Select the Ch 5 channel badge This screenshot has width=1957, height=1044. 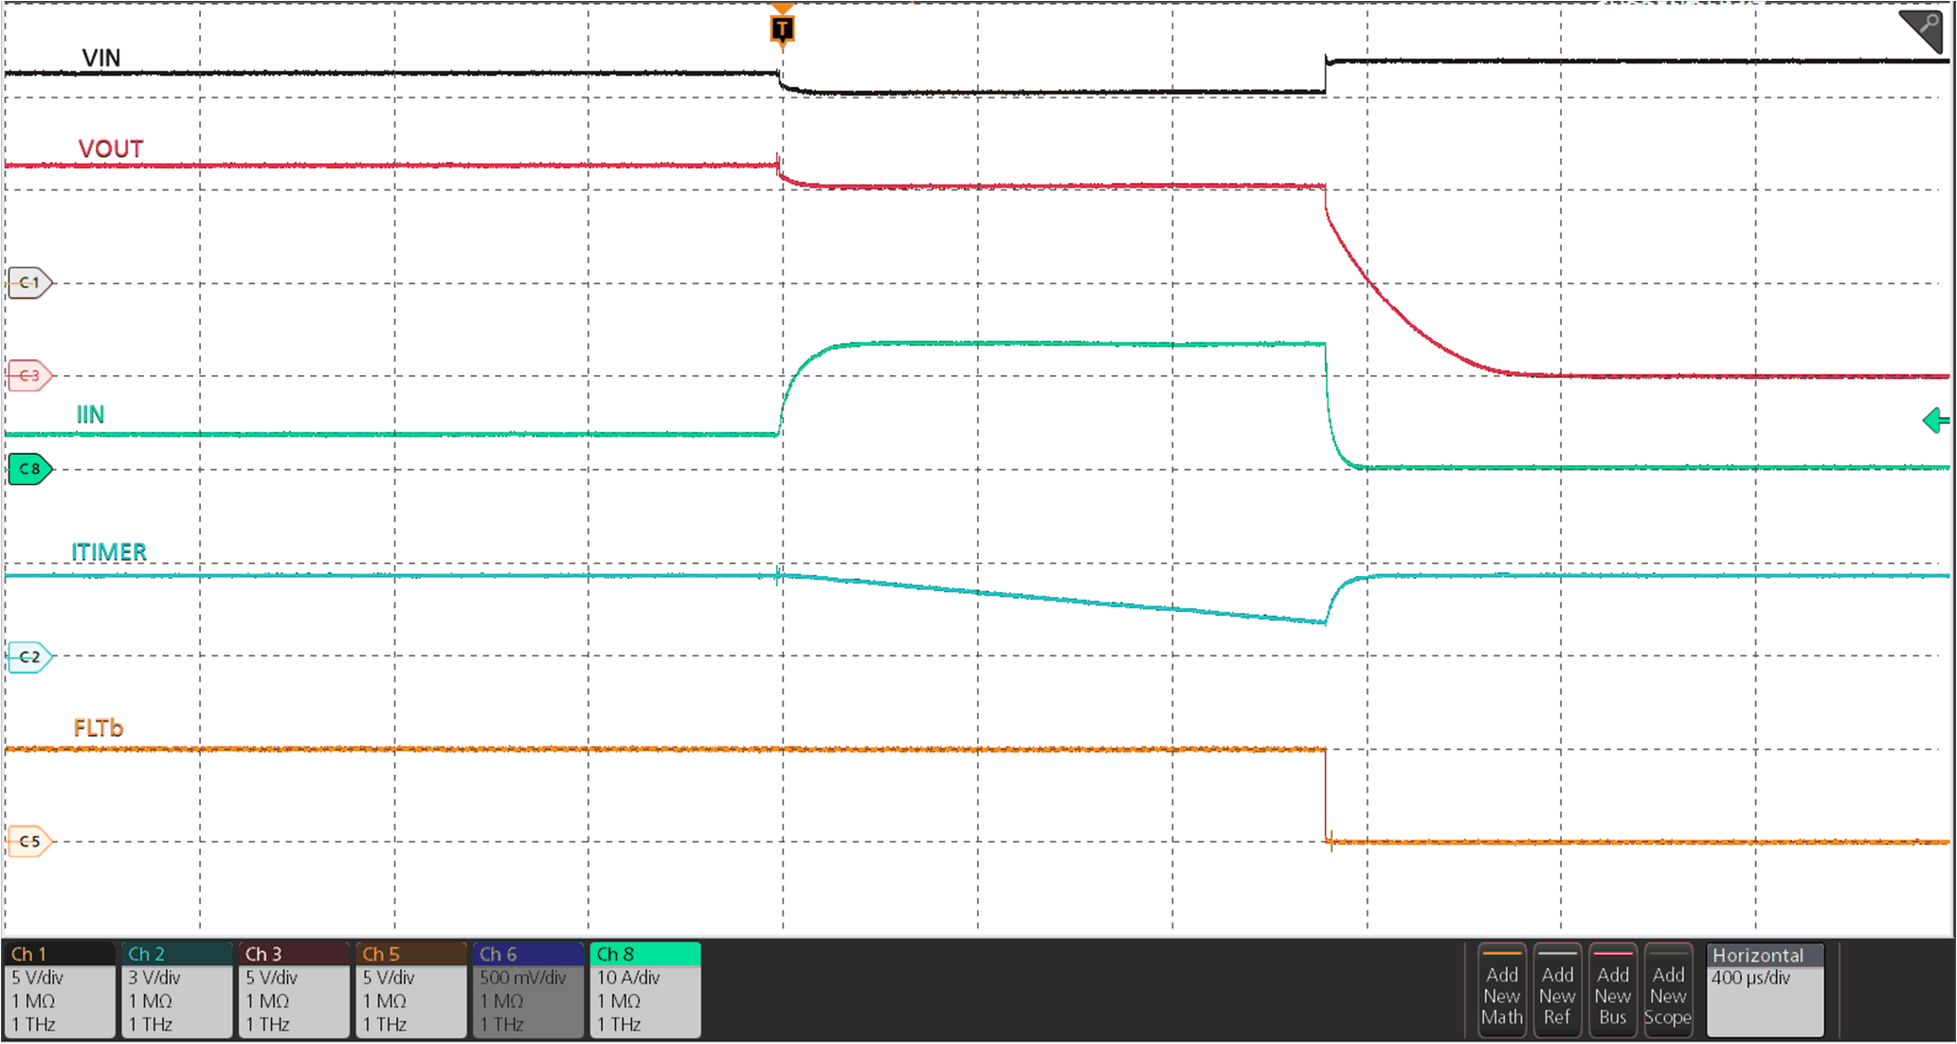[409, 989]
